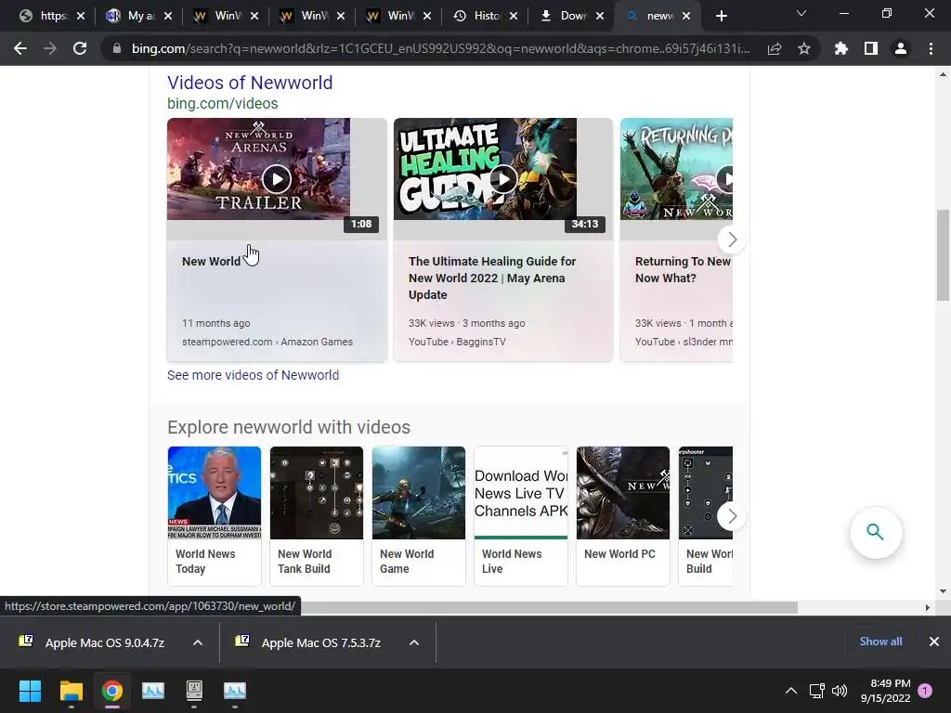This screenshot has height=713, width=951.
Task: Click the horizontal scrollbar thumb
Action: [x=549, y=607]
